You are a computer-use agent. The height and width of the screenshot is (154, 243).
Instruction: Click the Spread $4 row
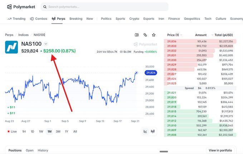200,88
